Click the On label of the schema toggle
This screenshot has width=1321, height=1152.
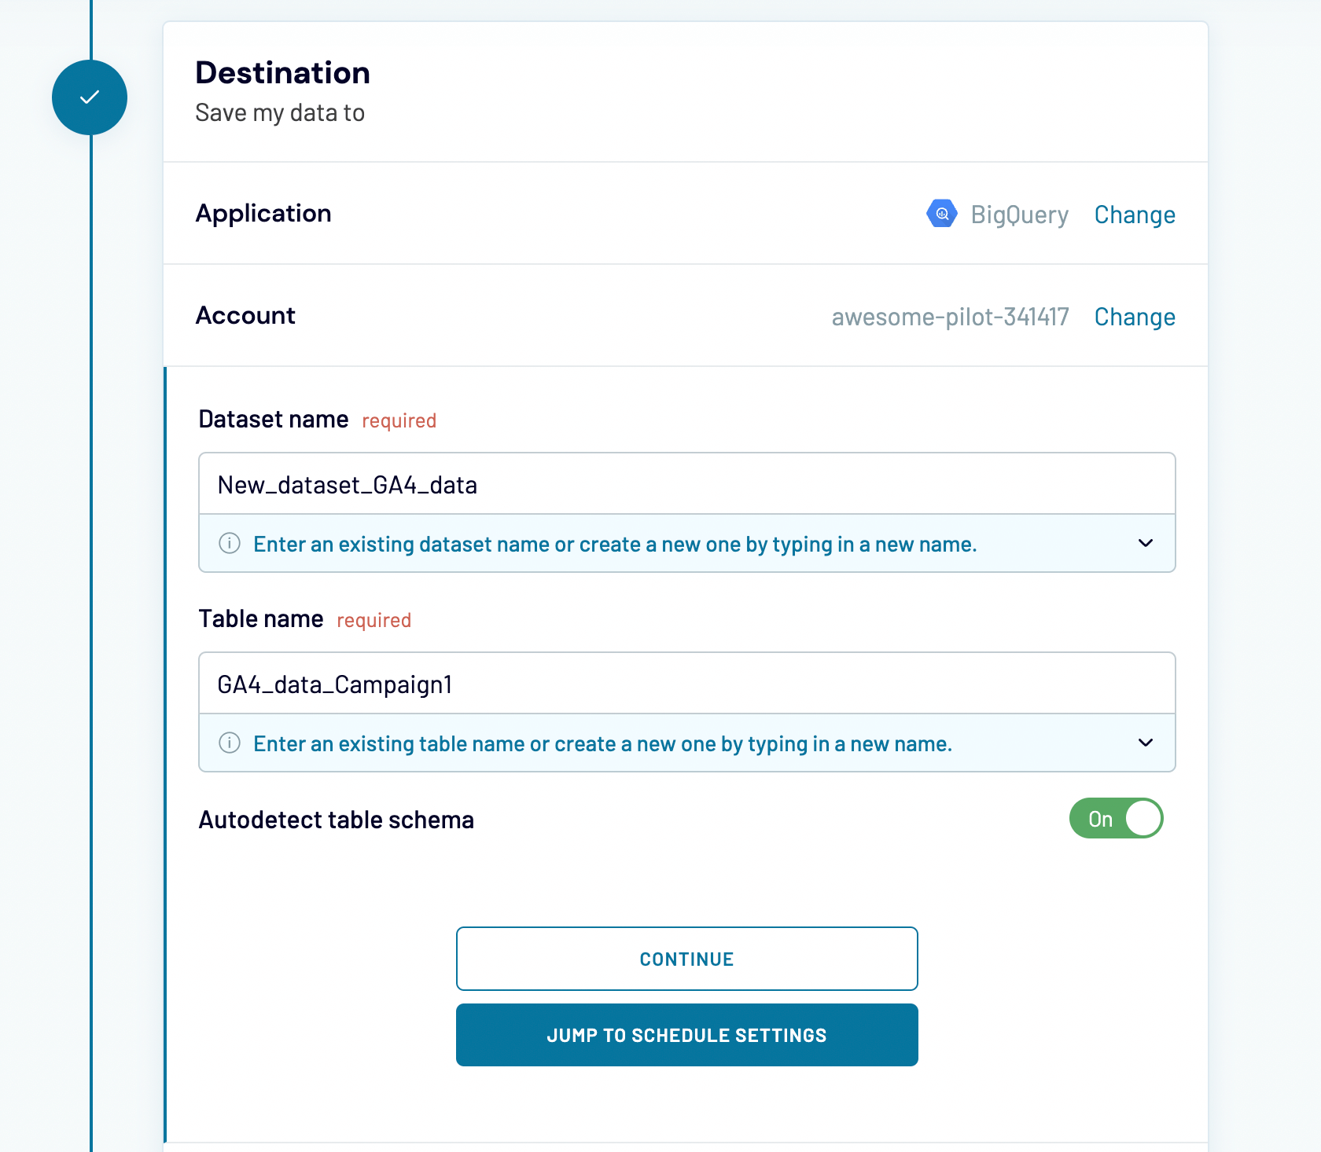(1101, 818)
